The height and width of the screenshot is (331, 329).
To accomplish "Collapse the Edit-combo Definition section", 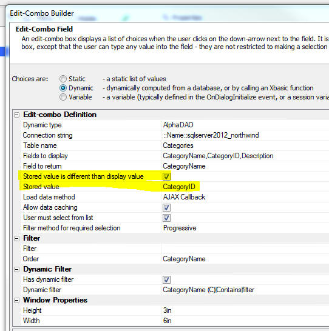I will pyautogui.click(x=17, y=115).
